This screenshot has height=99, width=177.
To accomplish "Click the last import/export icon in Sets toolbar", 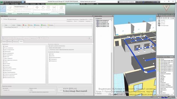I will click(x=173, y=18).
